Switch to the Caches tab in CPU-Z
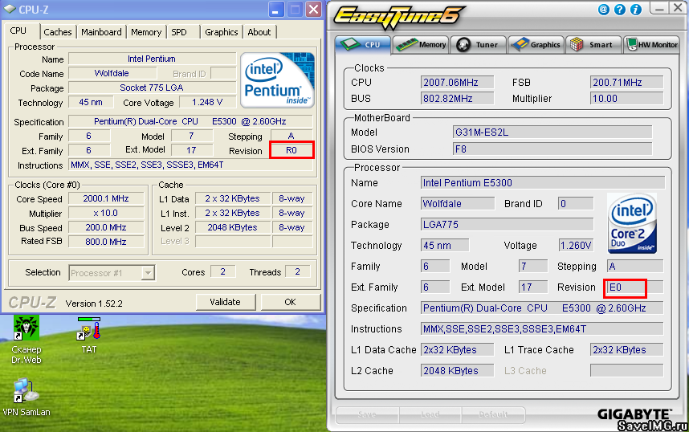This screenshot has height=432, width=689. point(58,32)
